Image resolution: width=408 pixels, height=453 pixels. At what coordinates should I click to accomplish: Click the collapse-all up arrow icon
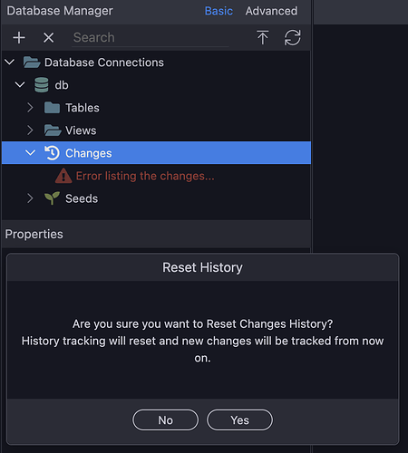tap(263, 37)
